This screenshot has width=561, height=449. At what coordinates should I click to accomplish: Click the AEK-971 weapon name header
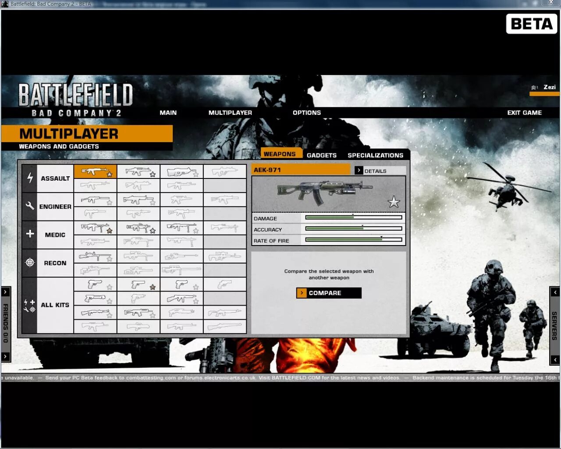(x=301, y=170)
